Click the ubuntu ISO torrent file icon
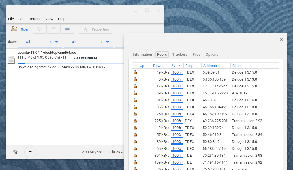Screen dimensions: 293x170 point(11,60)
